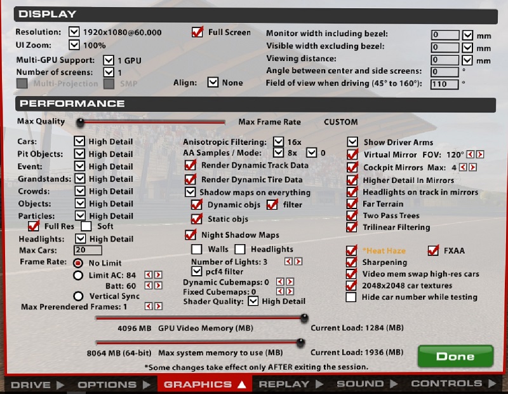
Task: Disable Render Dynamic Track Data
Action: pos(190,165)
